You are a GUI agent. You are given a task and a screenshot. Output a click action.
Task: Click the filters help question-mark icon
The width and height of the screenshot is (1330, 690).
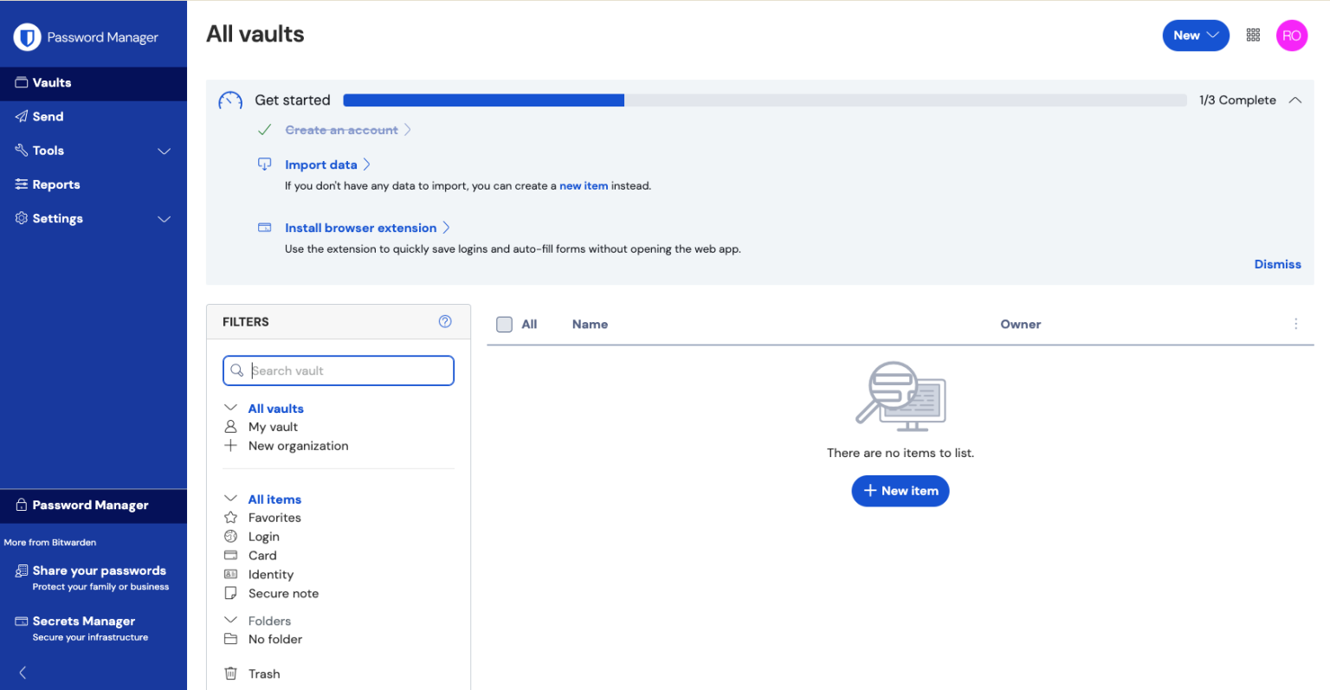pos(445,321)
